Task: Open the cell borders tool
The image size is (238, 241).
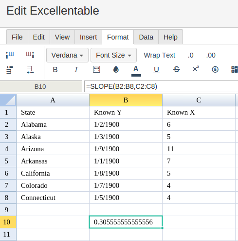Action: [x=96, y=69]
